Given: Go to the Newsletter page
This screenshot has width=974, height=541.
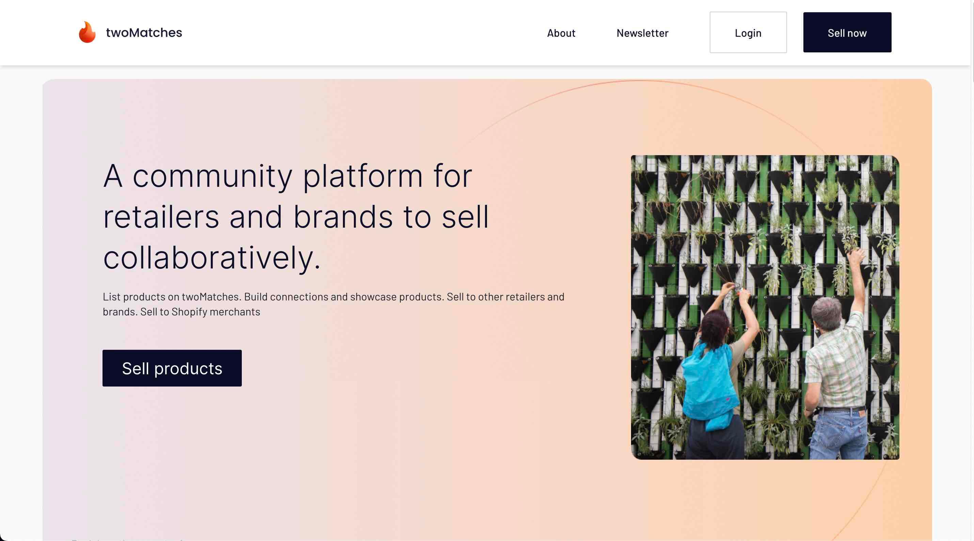Looking at the screenshot, I should point(642,33).
